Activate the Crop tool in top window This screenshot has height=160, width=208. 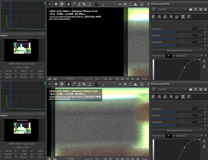pyautogui.click(x=84, y=4)
